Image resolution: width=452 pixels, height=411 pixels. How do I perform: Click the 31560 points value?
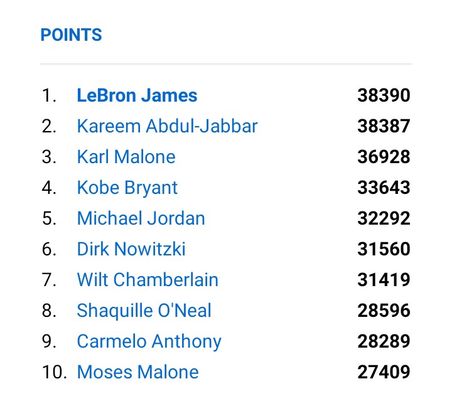(x=384, y=249)
